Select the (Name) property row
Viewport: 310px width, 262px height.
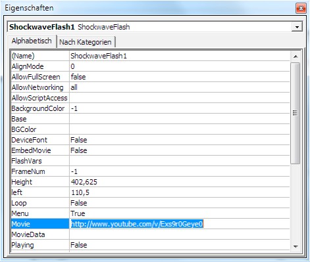40,56
